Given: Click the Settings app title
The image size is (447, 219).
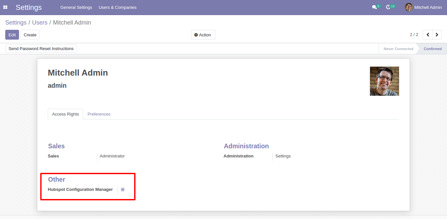Looking at the screenshot, I should click(x=29, y=7).
